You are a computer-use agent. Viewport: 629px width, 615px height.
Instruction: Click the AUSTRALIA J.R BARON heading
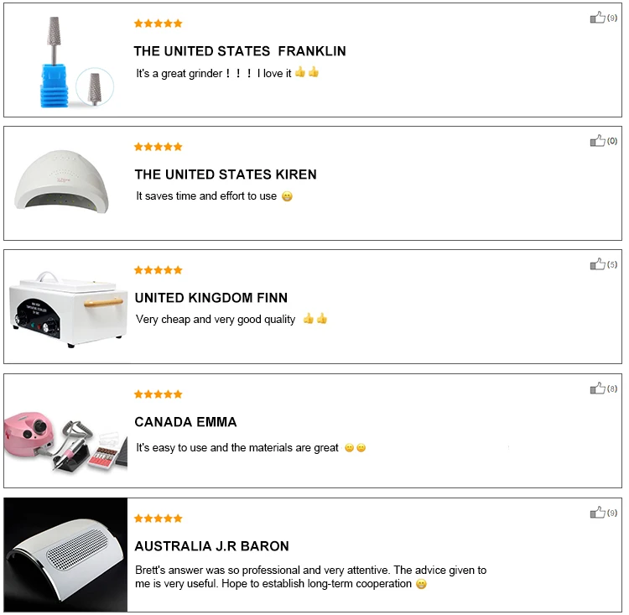[x=211, y=546]
